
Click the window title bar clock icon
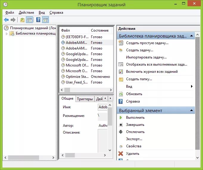click(5, 4)
